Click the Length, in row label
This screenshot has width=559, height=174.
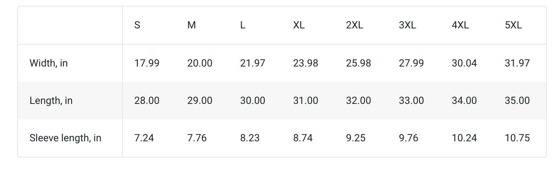click(51, 101)
